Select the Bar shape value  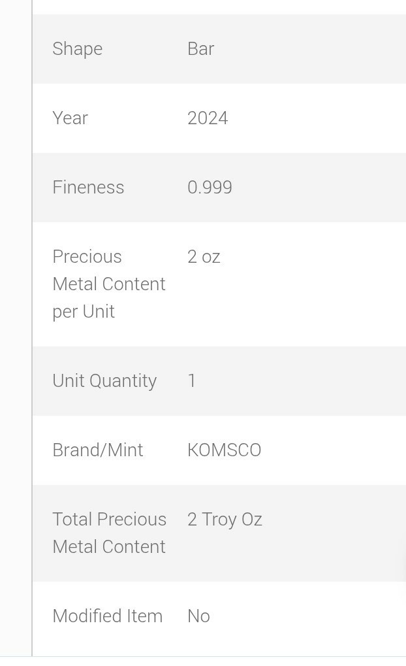(x=200, y=49)
